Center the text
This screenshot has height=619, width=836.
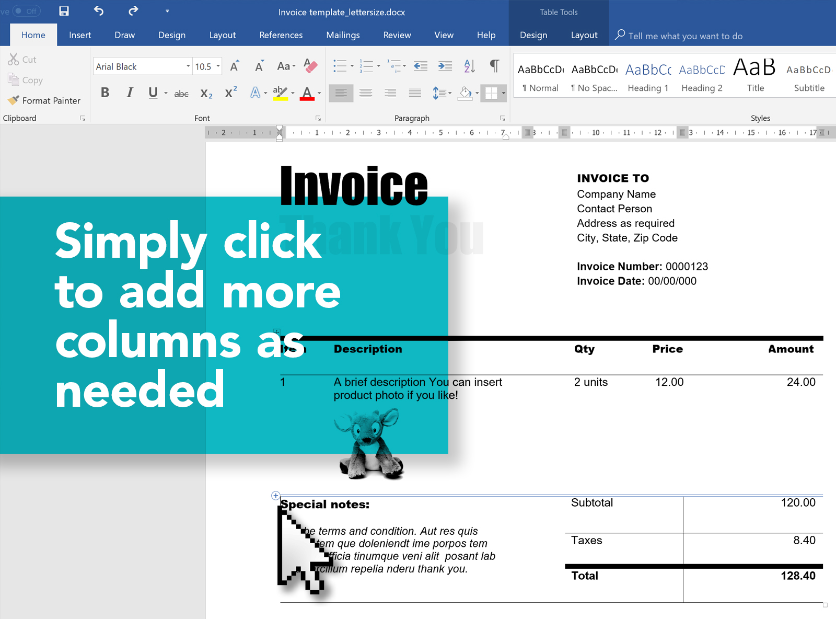click(x=366, y=93)
